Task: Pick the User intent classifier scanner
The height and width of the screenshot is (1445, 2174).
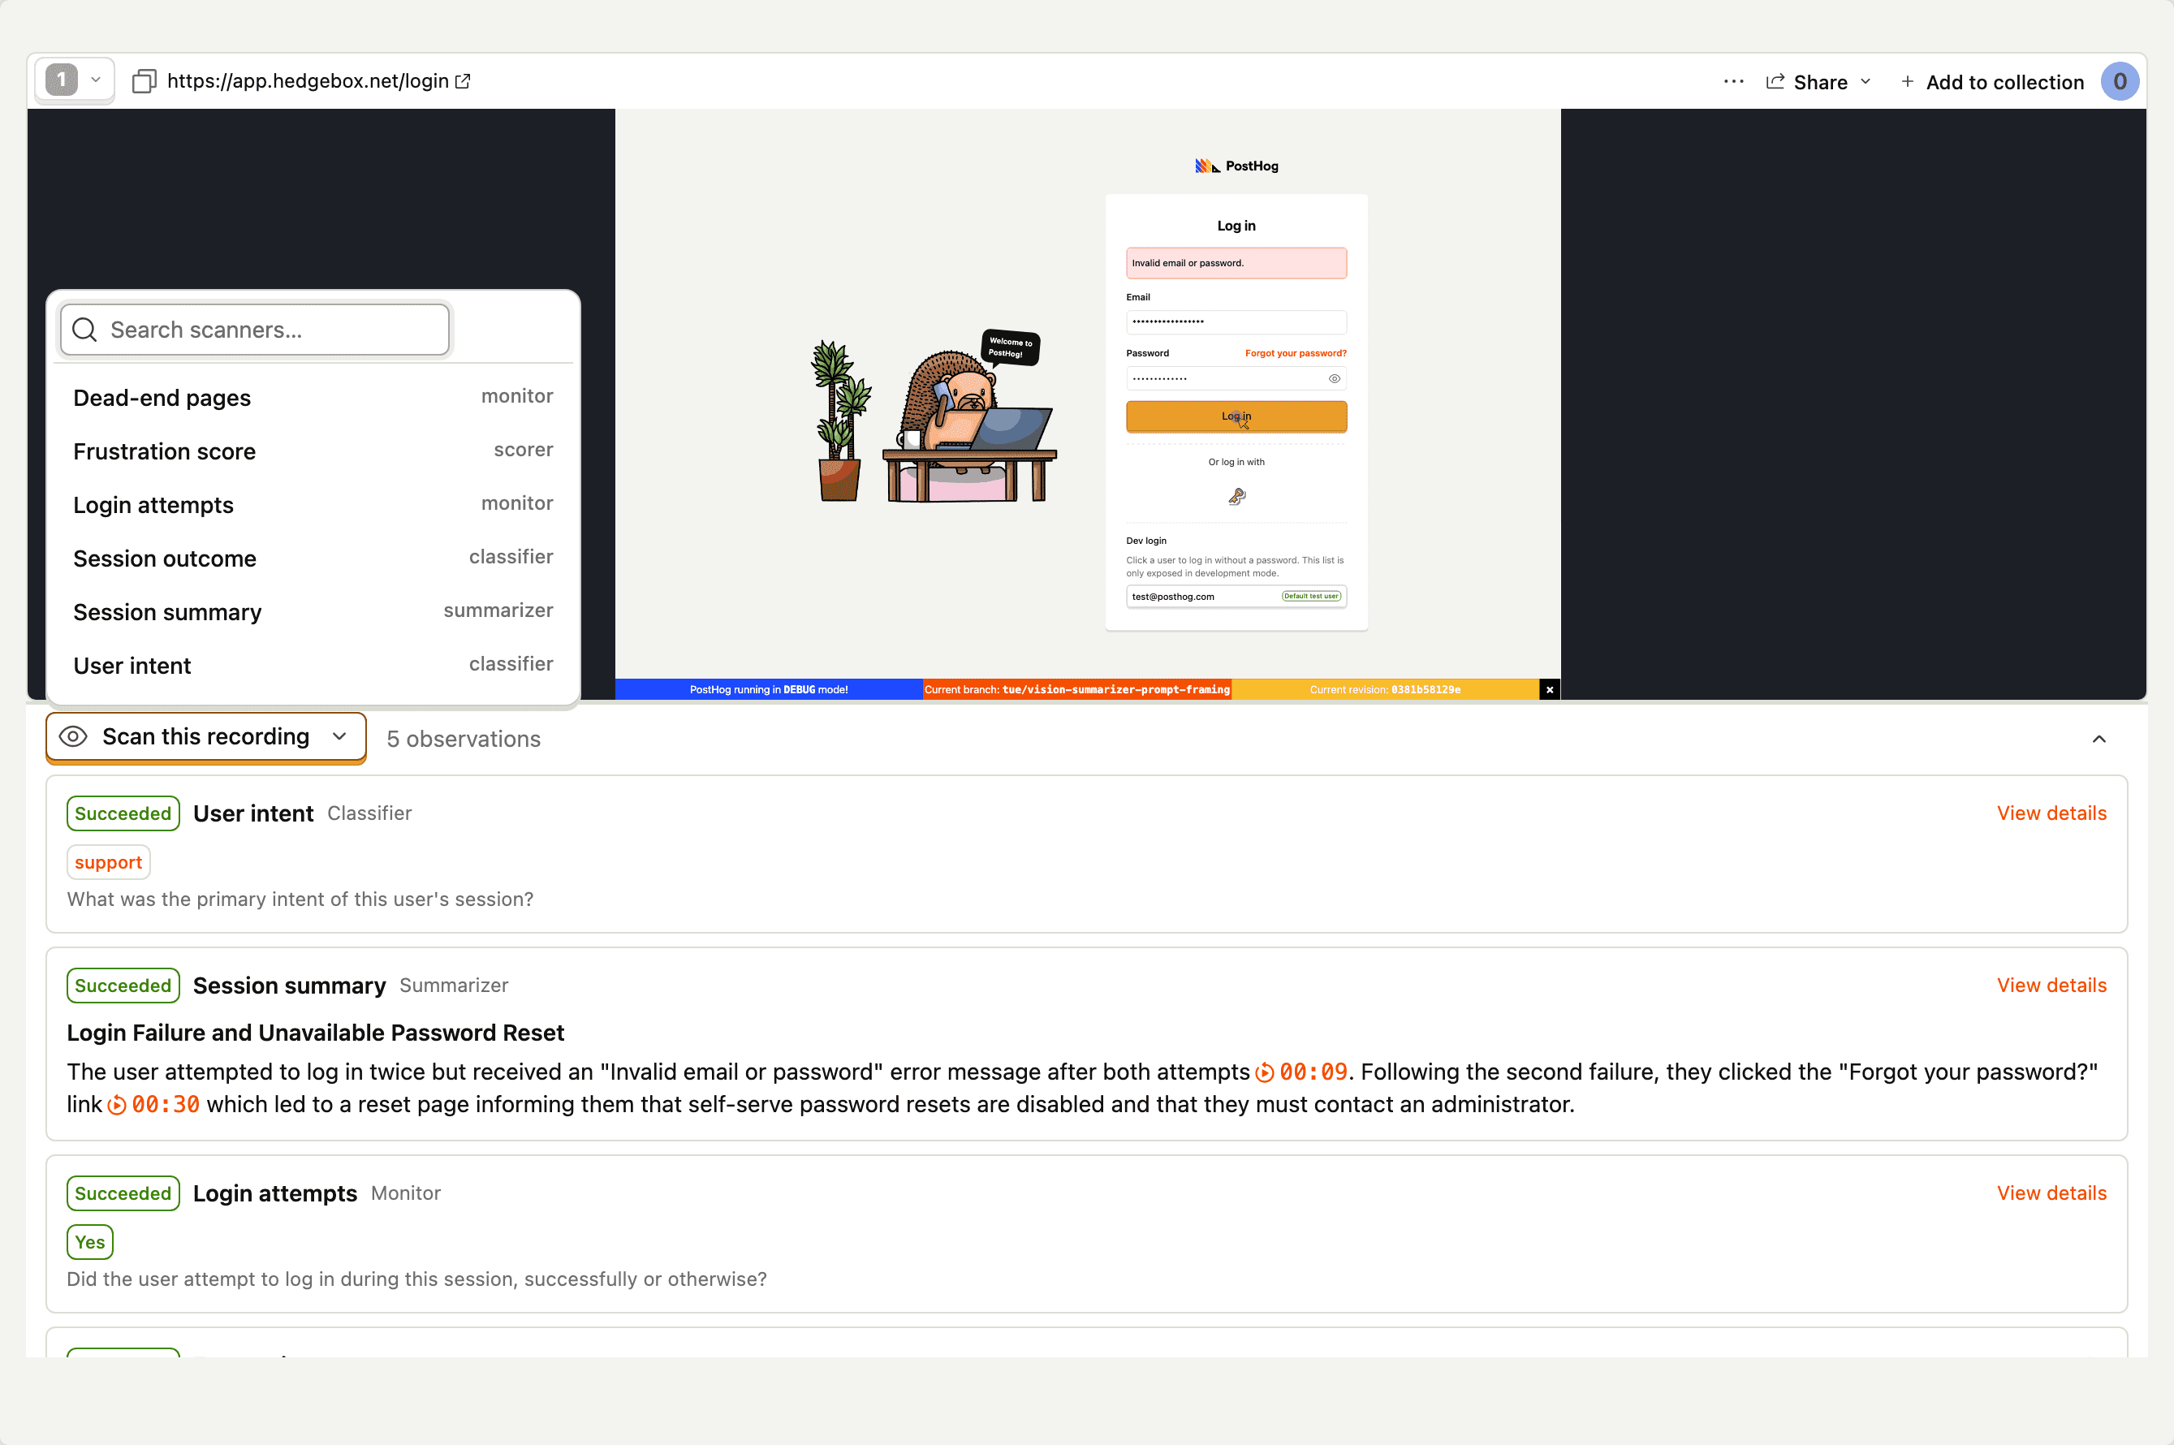Action: coord(313,664)
